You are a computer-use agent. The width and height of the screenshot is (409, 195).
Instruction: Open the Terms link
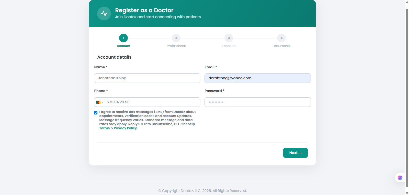[105, 128]
